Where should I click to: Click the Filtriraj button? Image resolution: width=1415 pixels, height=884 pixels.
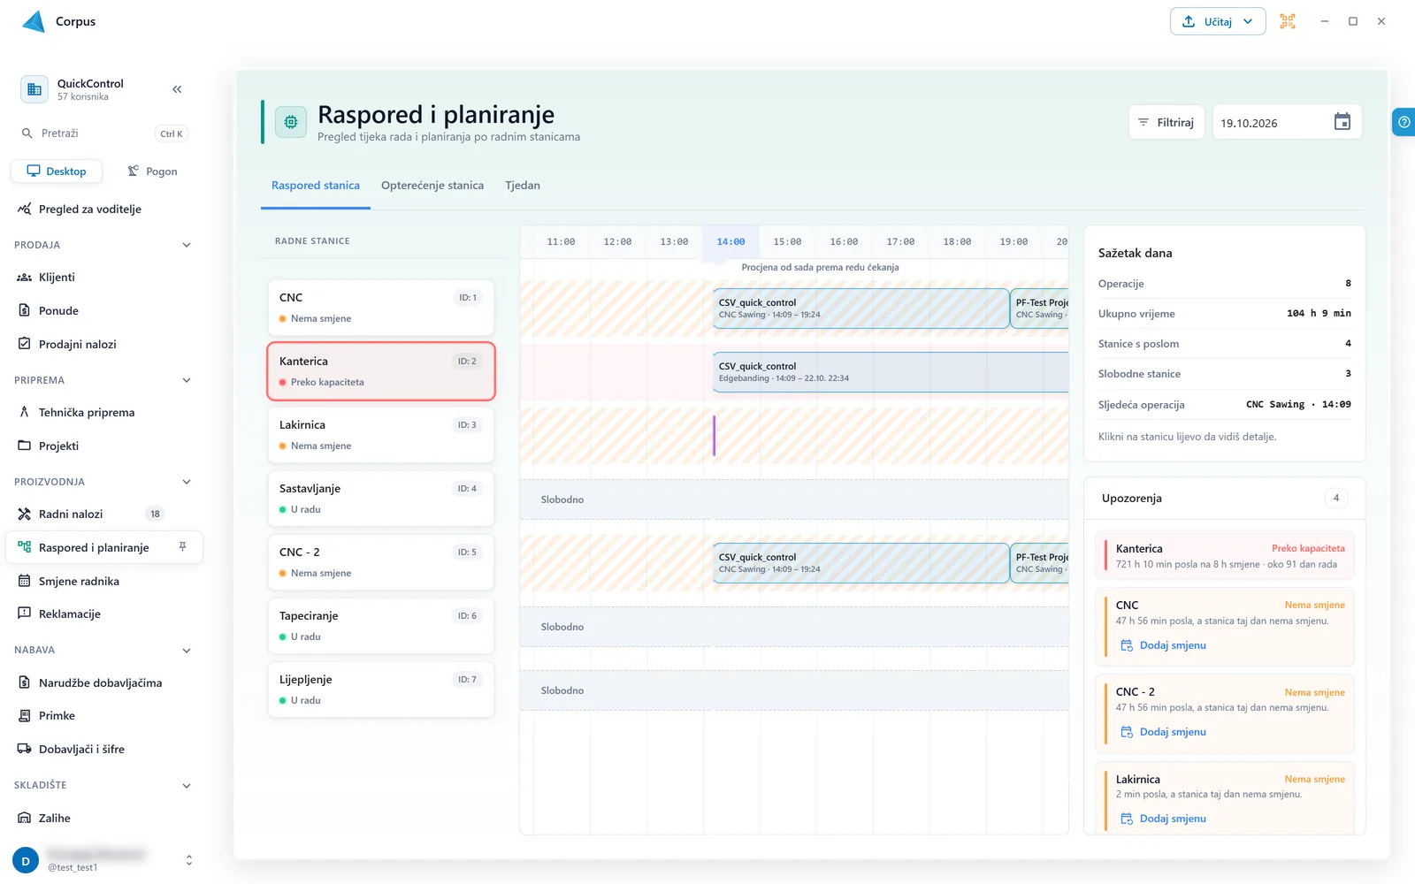[x=1166, y=122]
